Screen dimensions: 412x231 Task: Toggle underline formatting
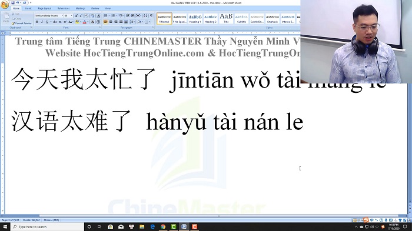tap(47, 22)
